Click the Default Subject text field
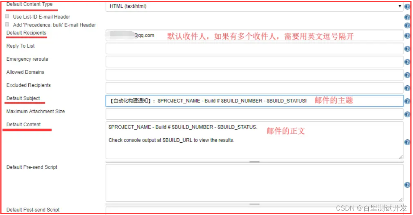 pos(254,101)
